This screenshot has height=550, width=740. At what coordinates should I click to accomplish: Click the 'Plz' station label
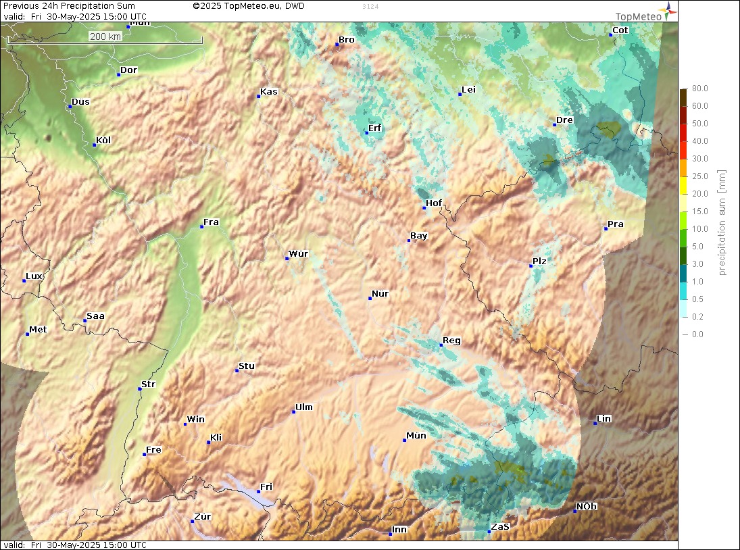click(539, 261)
